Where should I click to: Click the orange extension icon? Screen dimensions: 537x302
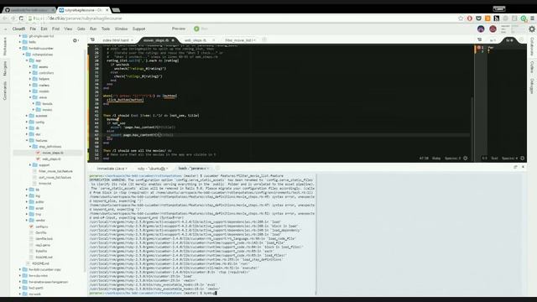487,18
